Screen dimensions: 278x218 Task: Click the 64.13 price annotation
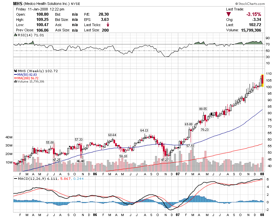144,131
